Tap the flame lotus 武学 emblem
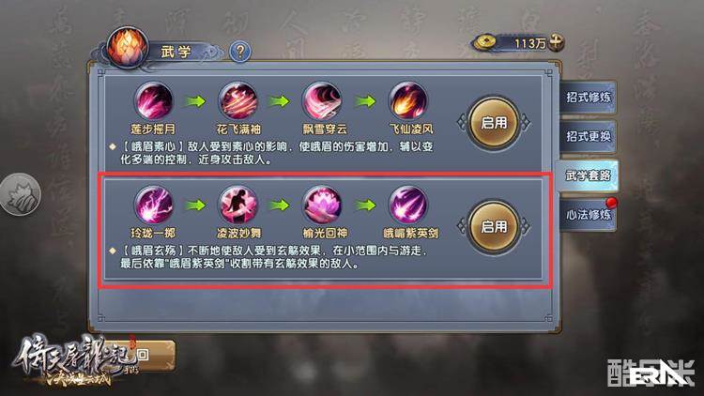 pos(128,48)
